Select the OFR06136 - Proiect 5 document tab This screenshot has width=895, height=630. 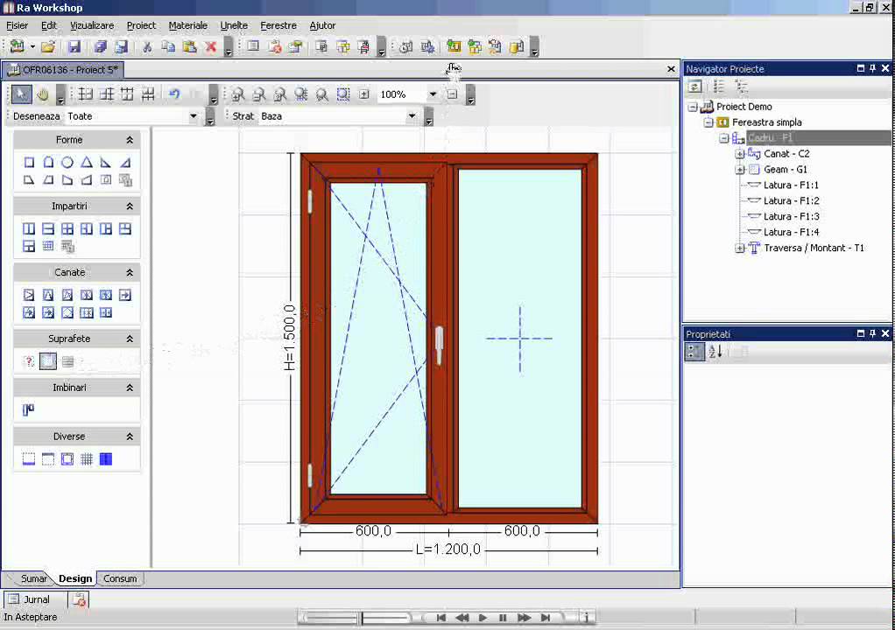point(63,70)
